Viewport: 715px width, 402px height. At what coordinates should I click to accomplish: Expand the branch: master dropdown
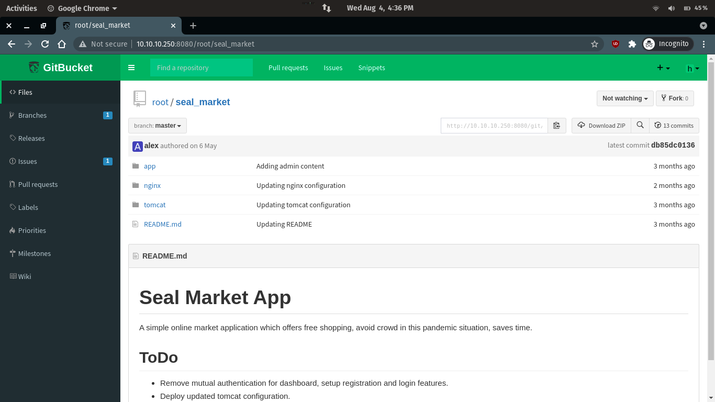coord(158,126)
